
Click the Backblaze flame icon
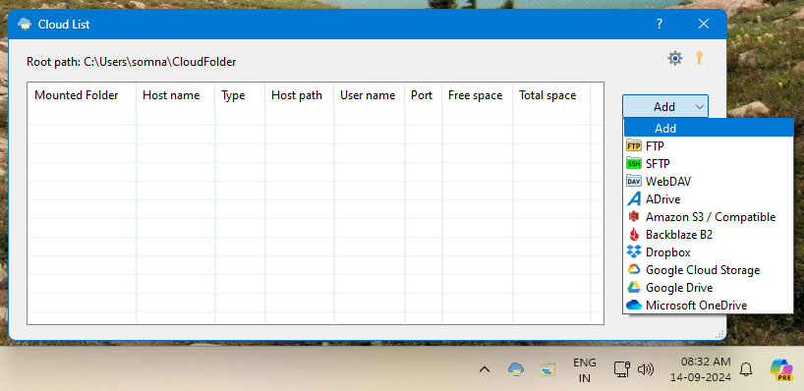634,235
